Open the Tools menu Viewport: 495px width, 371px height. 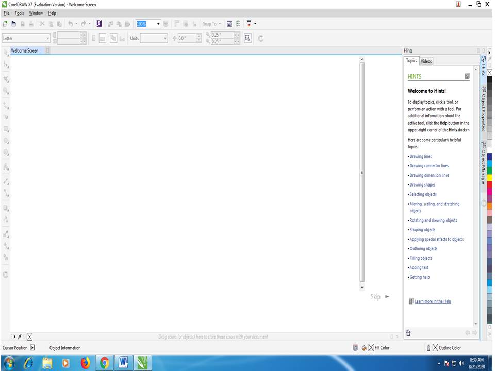pyautogui.click(x=19, y=13)
